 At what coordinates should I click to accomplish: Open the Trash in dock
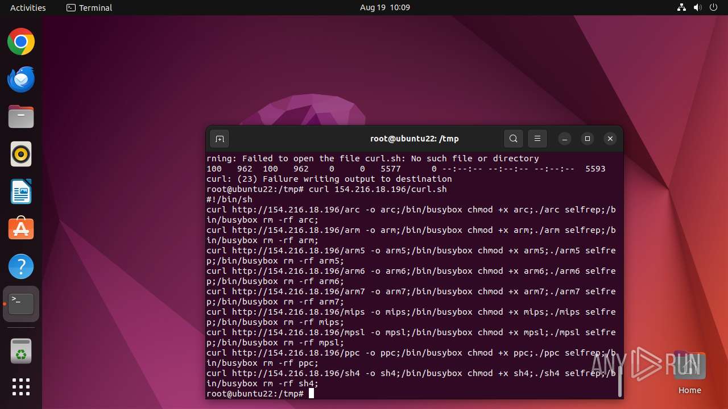21,352
